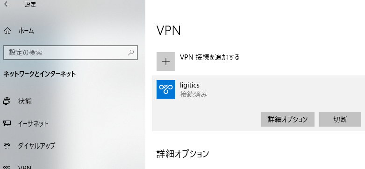Click the globe icon for 状態
This screenshot has width=365, height=169.
(x=7, y=101)
